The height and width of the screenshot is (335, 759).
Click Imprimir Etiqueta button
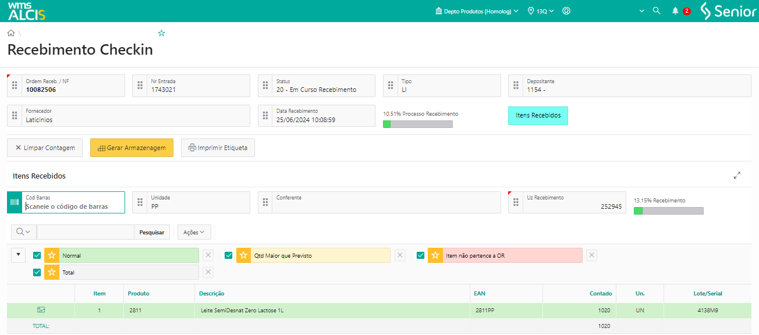pos(218,148)
